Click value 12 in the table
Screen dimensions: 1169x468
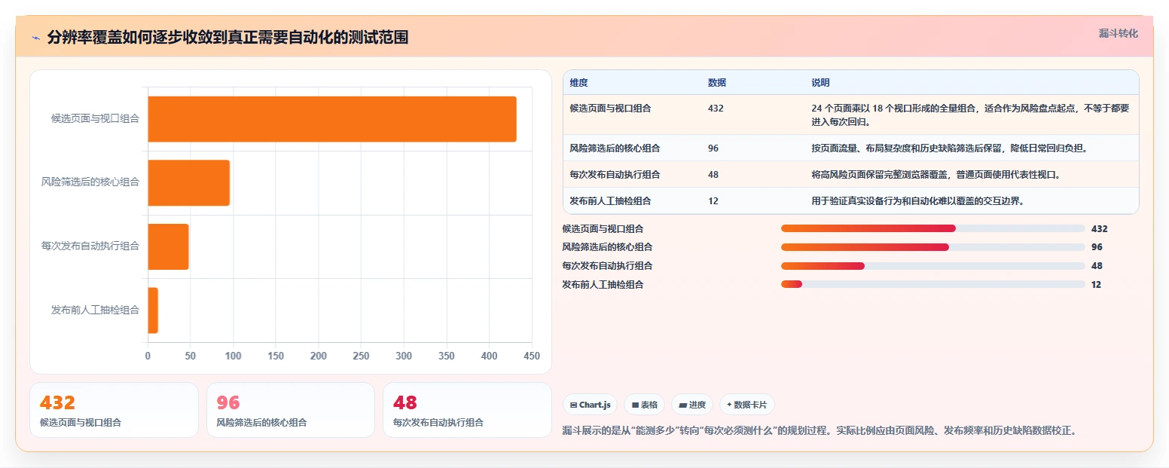(x=713, y=200)
